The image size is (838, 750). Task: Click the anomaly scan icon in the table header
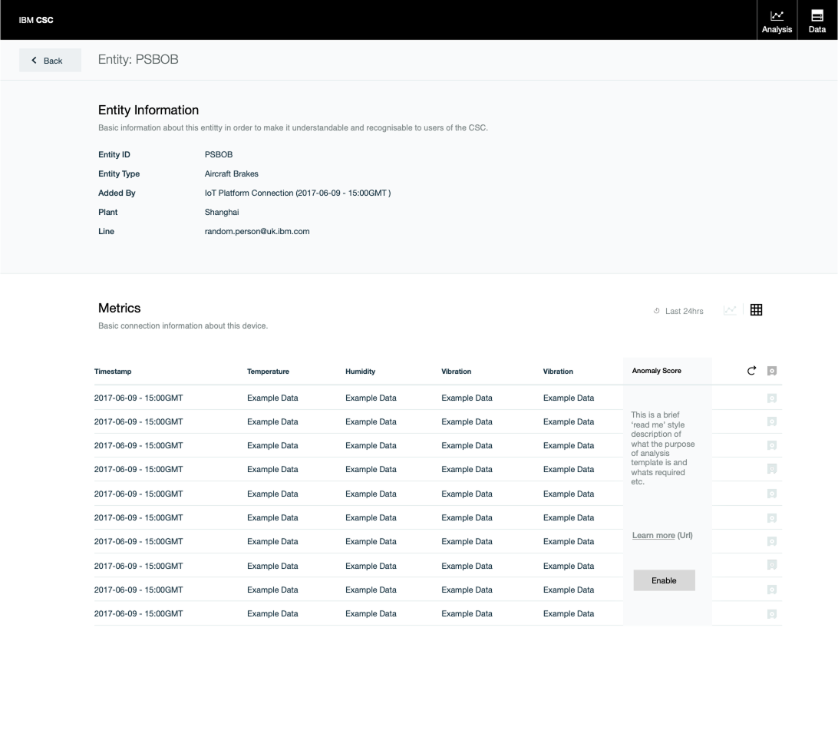pos(772,371)
